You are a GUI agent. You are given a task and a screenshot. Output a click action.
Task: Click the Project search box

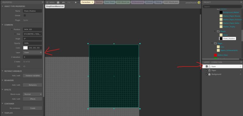pos(222,6)
